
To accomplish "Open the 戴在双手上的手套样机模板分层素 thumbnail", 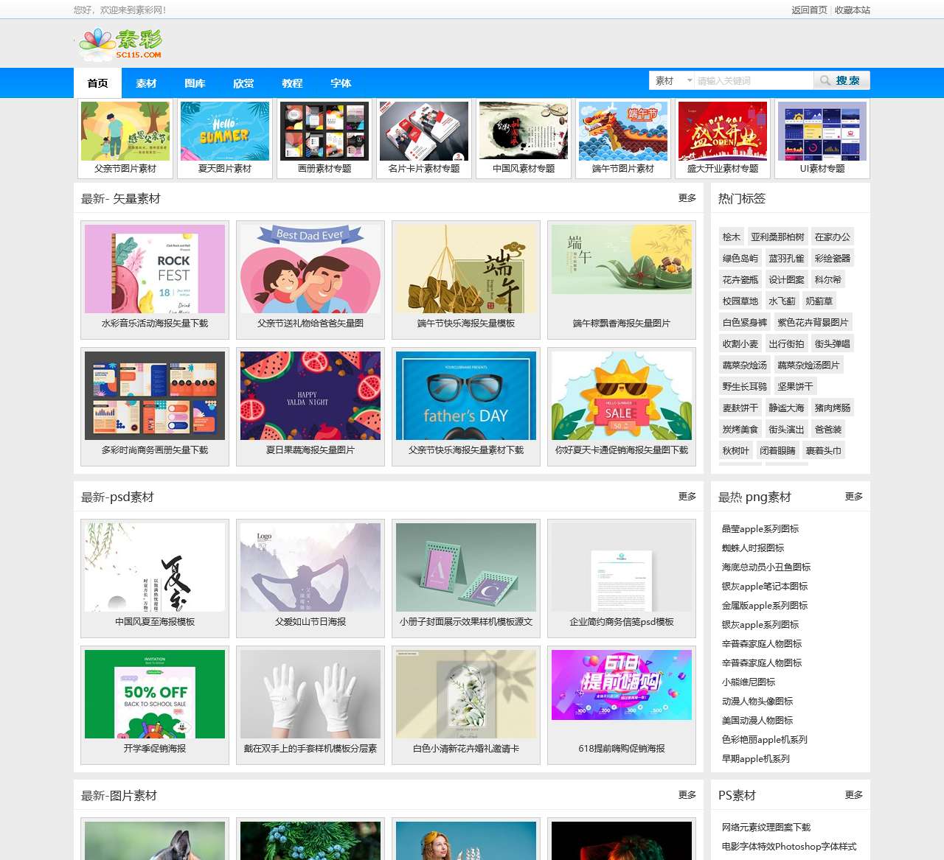I will coord(310,694).
